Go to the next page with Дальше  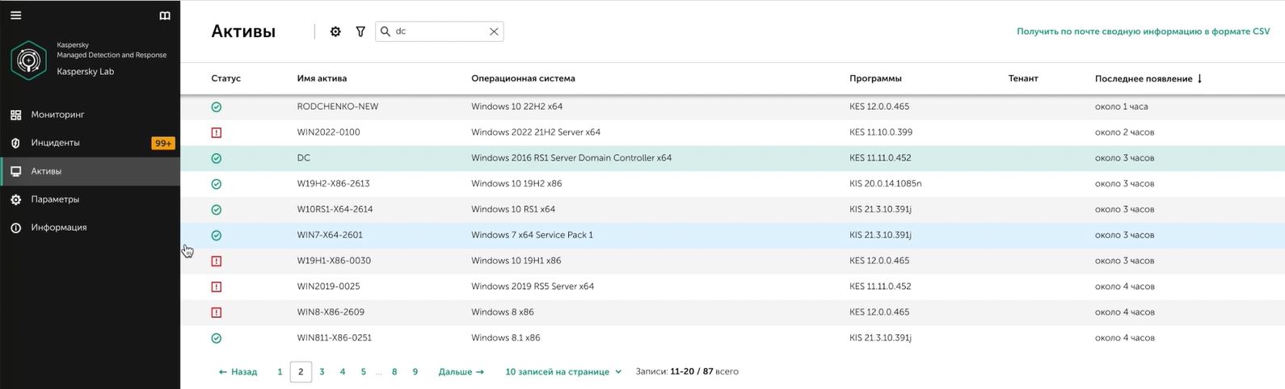461,372
